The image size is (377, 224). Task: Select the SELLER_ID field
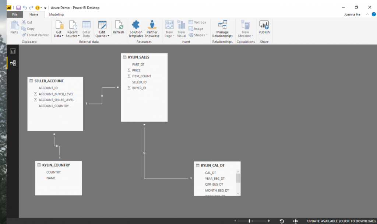pos(139,82)
